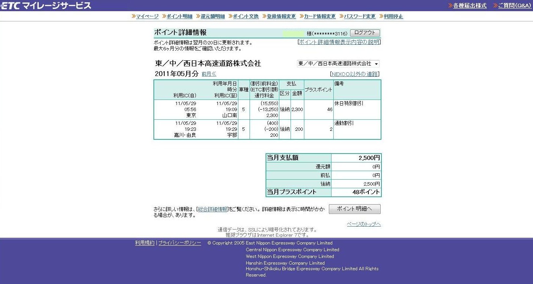This screenshot has height=284, width=533.
Task: Open the ポイント明細 menu link
Action: pos(179,16)
